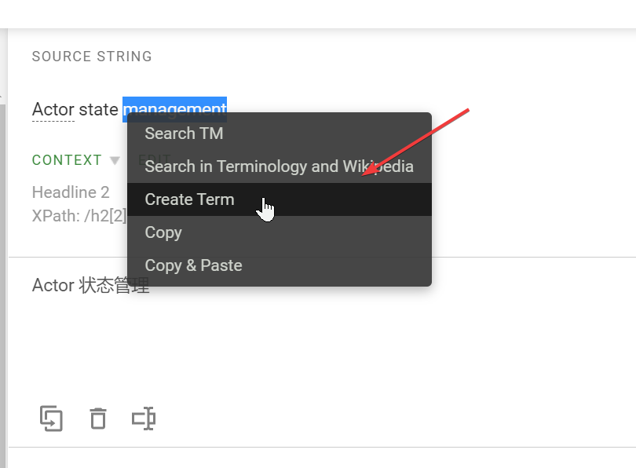Click the Headline 2 context label
The width and height of the screenshot is (636, 468).
pos(71,192)
